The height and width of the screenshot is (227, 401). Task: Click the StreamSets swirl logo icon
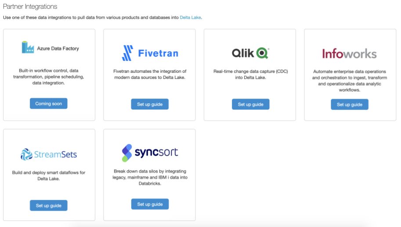(27, 154)
